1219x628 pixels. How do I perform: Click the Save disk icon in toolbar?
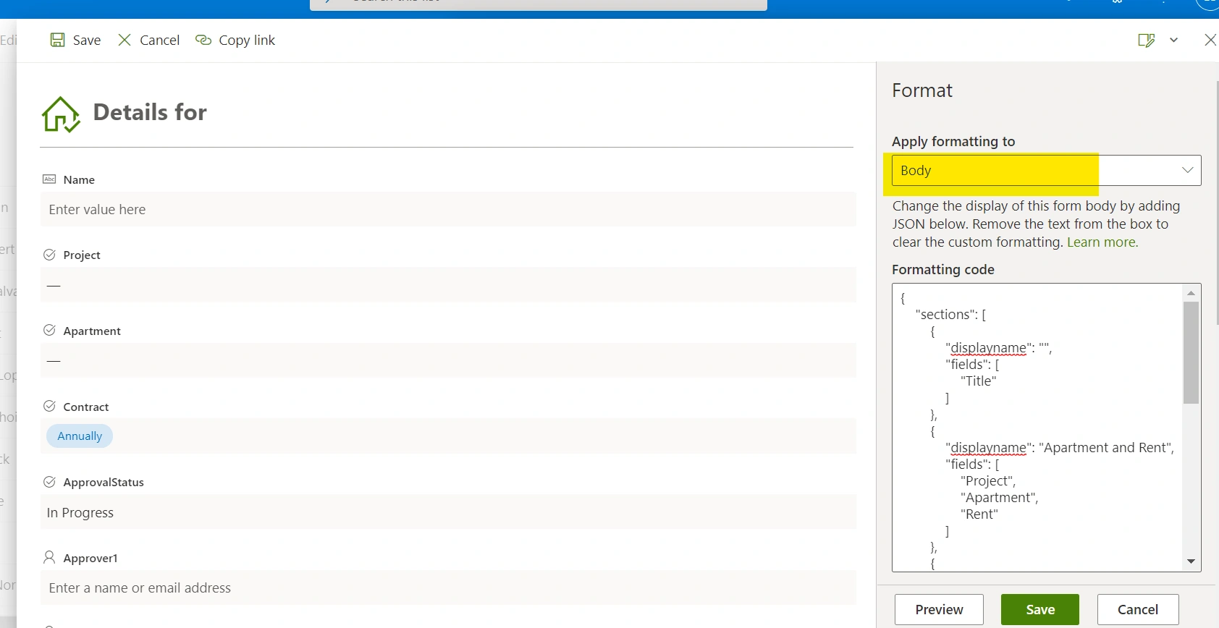click(x=57, y=40)
